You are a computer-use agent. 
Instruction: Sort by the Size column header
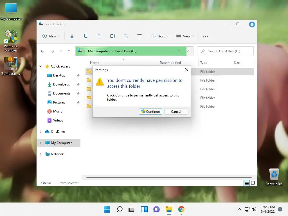pyautogui.click(x=237, y=63)
